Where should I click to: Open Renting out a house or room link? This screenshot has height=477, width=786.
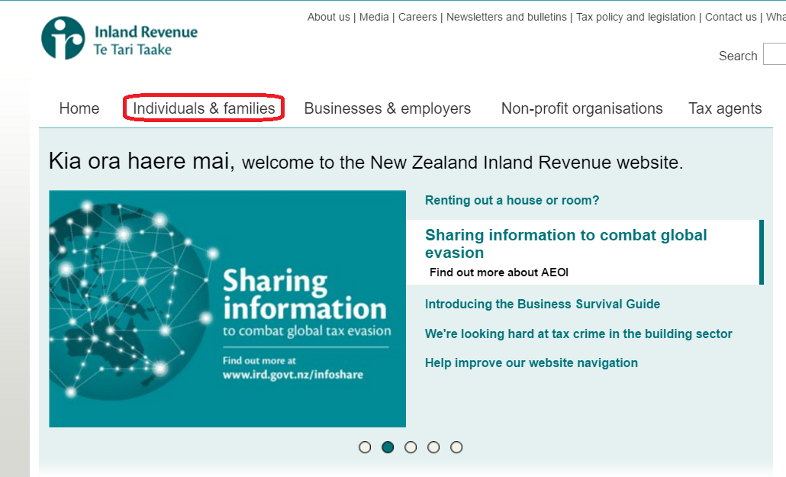(x=511, y=200)
